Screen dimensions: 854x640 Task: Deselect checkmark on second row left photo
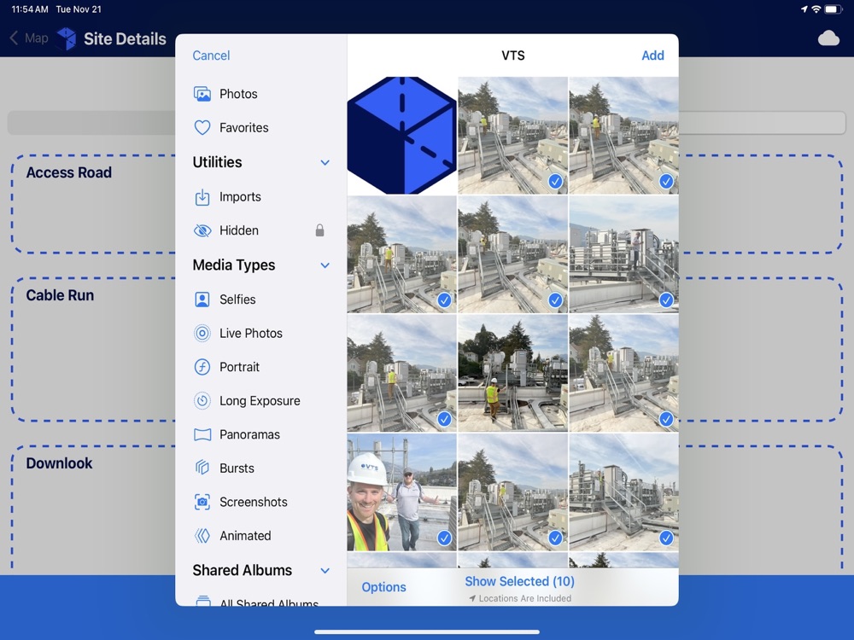click(x=444, y=300)
